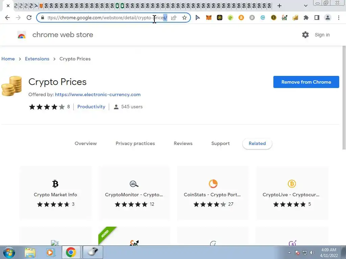Open the electronic-currency.com publisher link
Viewport: 346px width, 259px height.
point(98,94)
